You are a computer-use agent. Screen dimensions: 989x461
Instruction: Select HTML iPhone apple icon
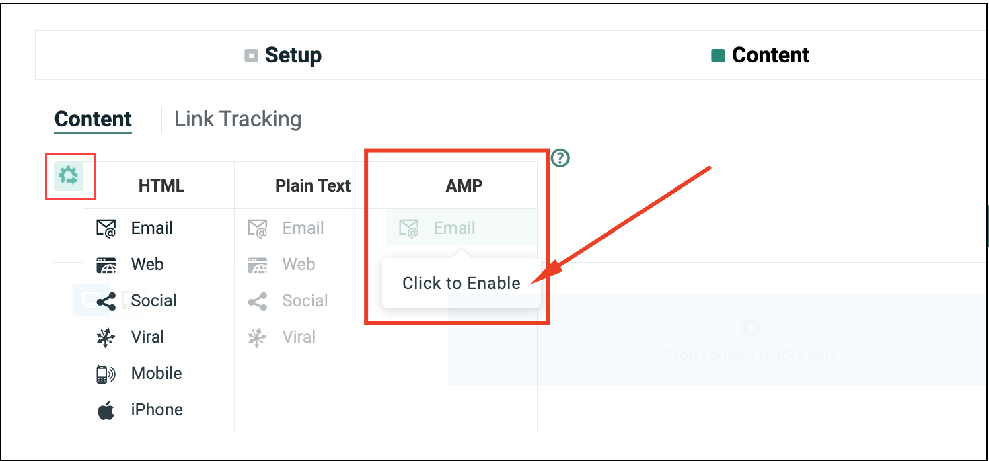[x=106, y=410]
